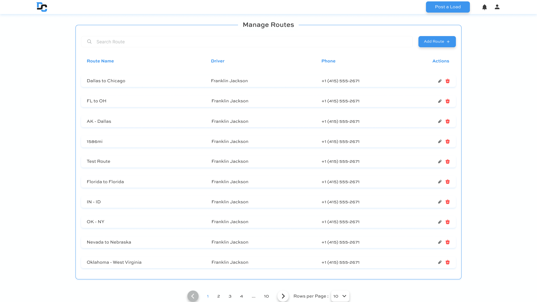The width and height of the screenshot is (537, 302).
Task: Delete the Nevada to Nebraska route
Action: (x=447, y=242)
